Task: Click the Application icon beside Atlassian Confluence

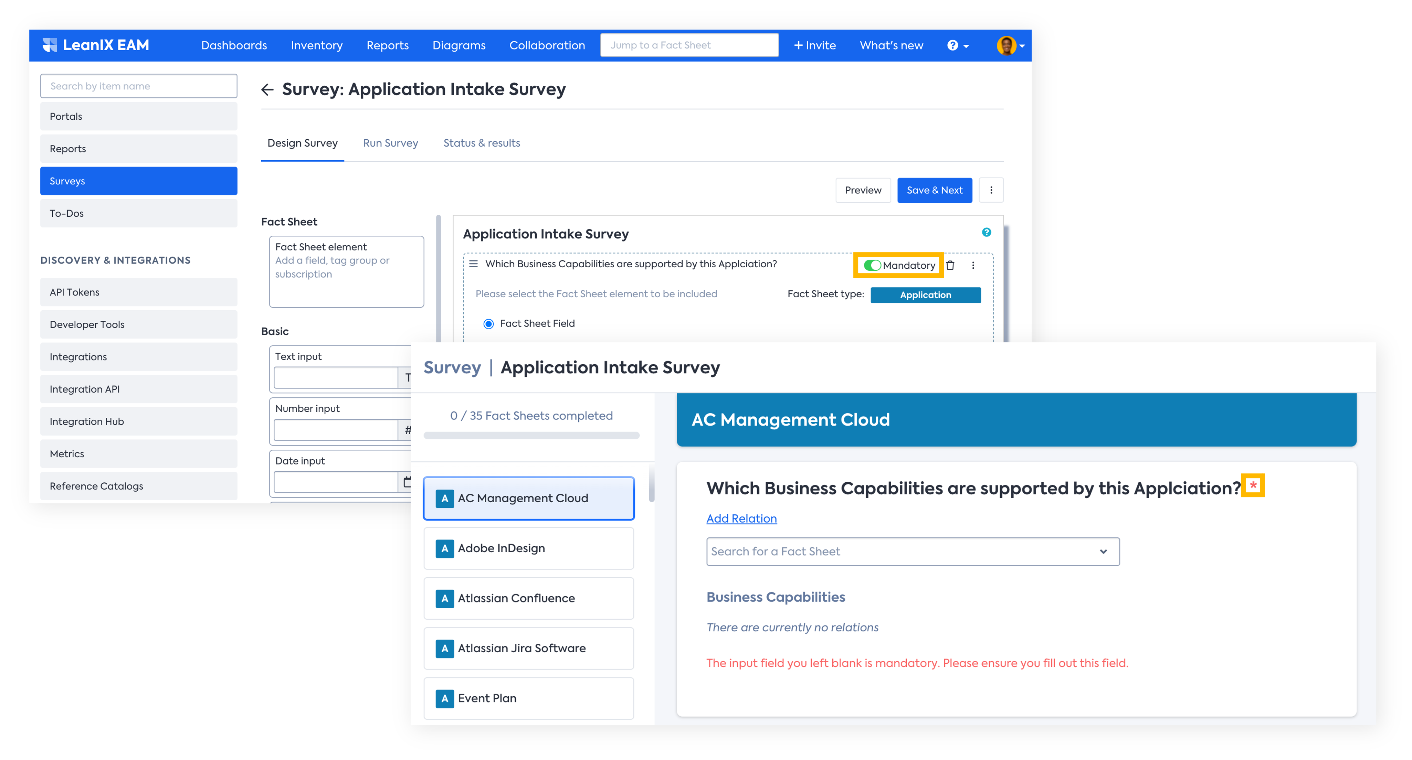Action: (x=444, y=598)
